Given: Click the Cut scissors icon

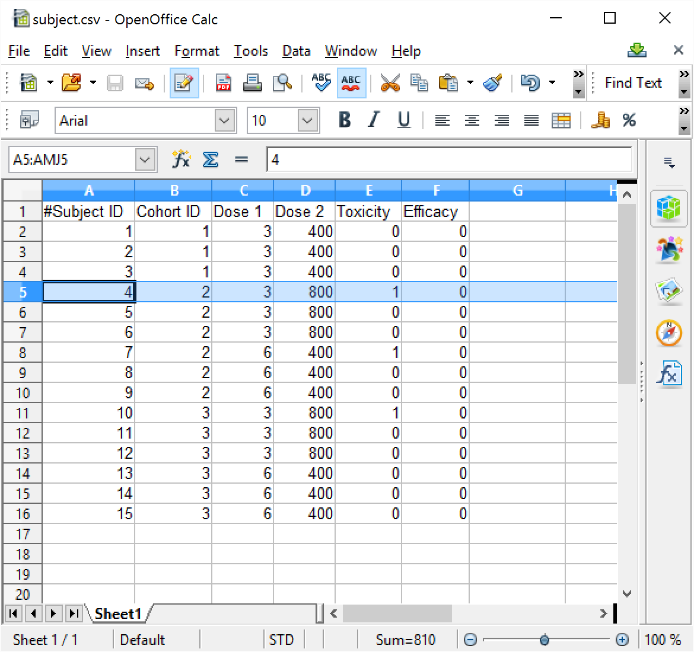Looking at the screenshot, I should (390, 83).
